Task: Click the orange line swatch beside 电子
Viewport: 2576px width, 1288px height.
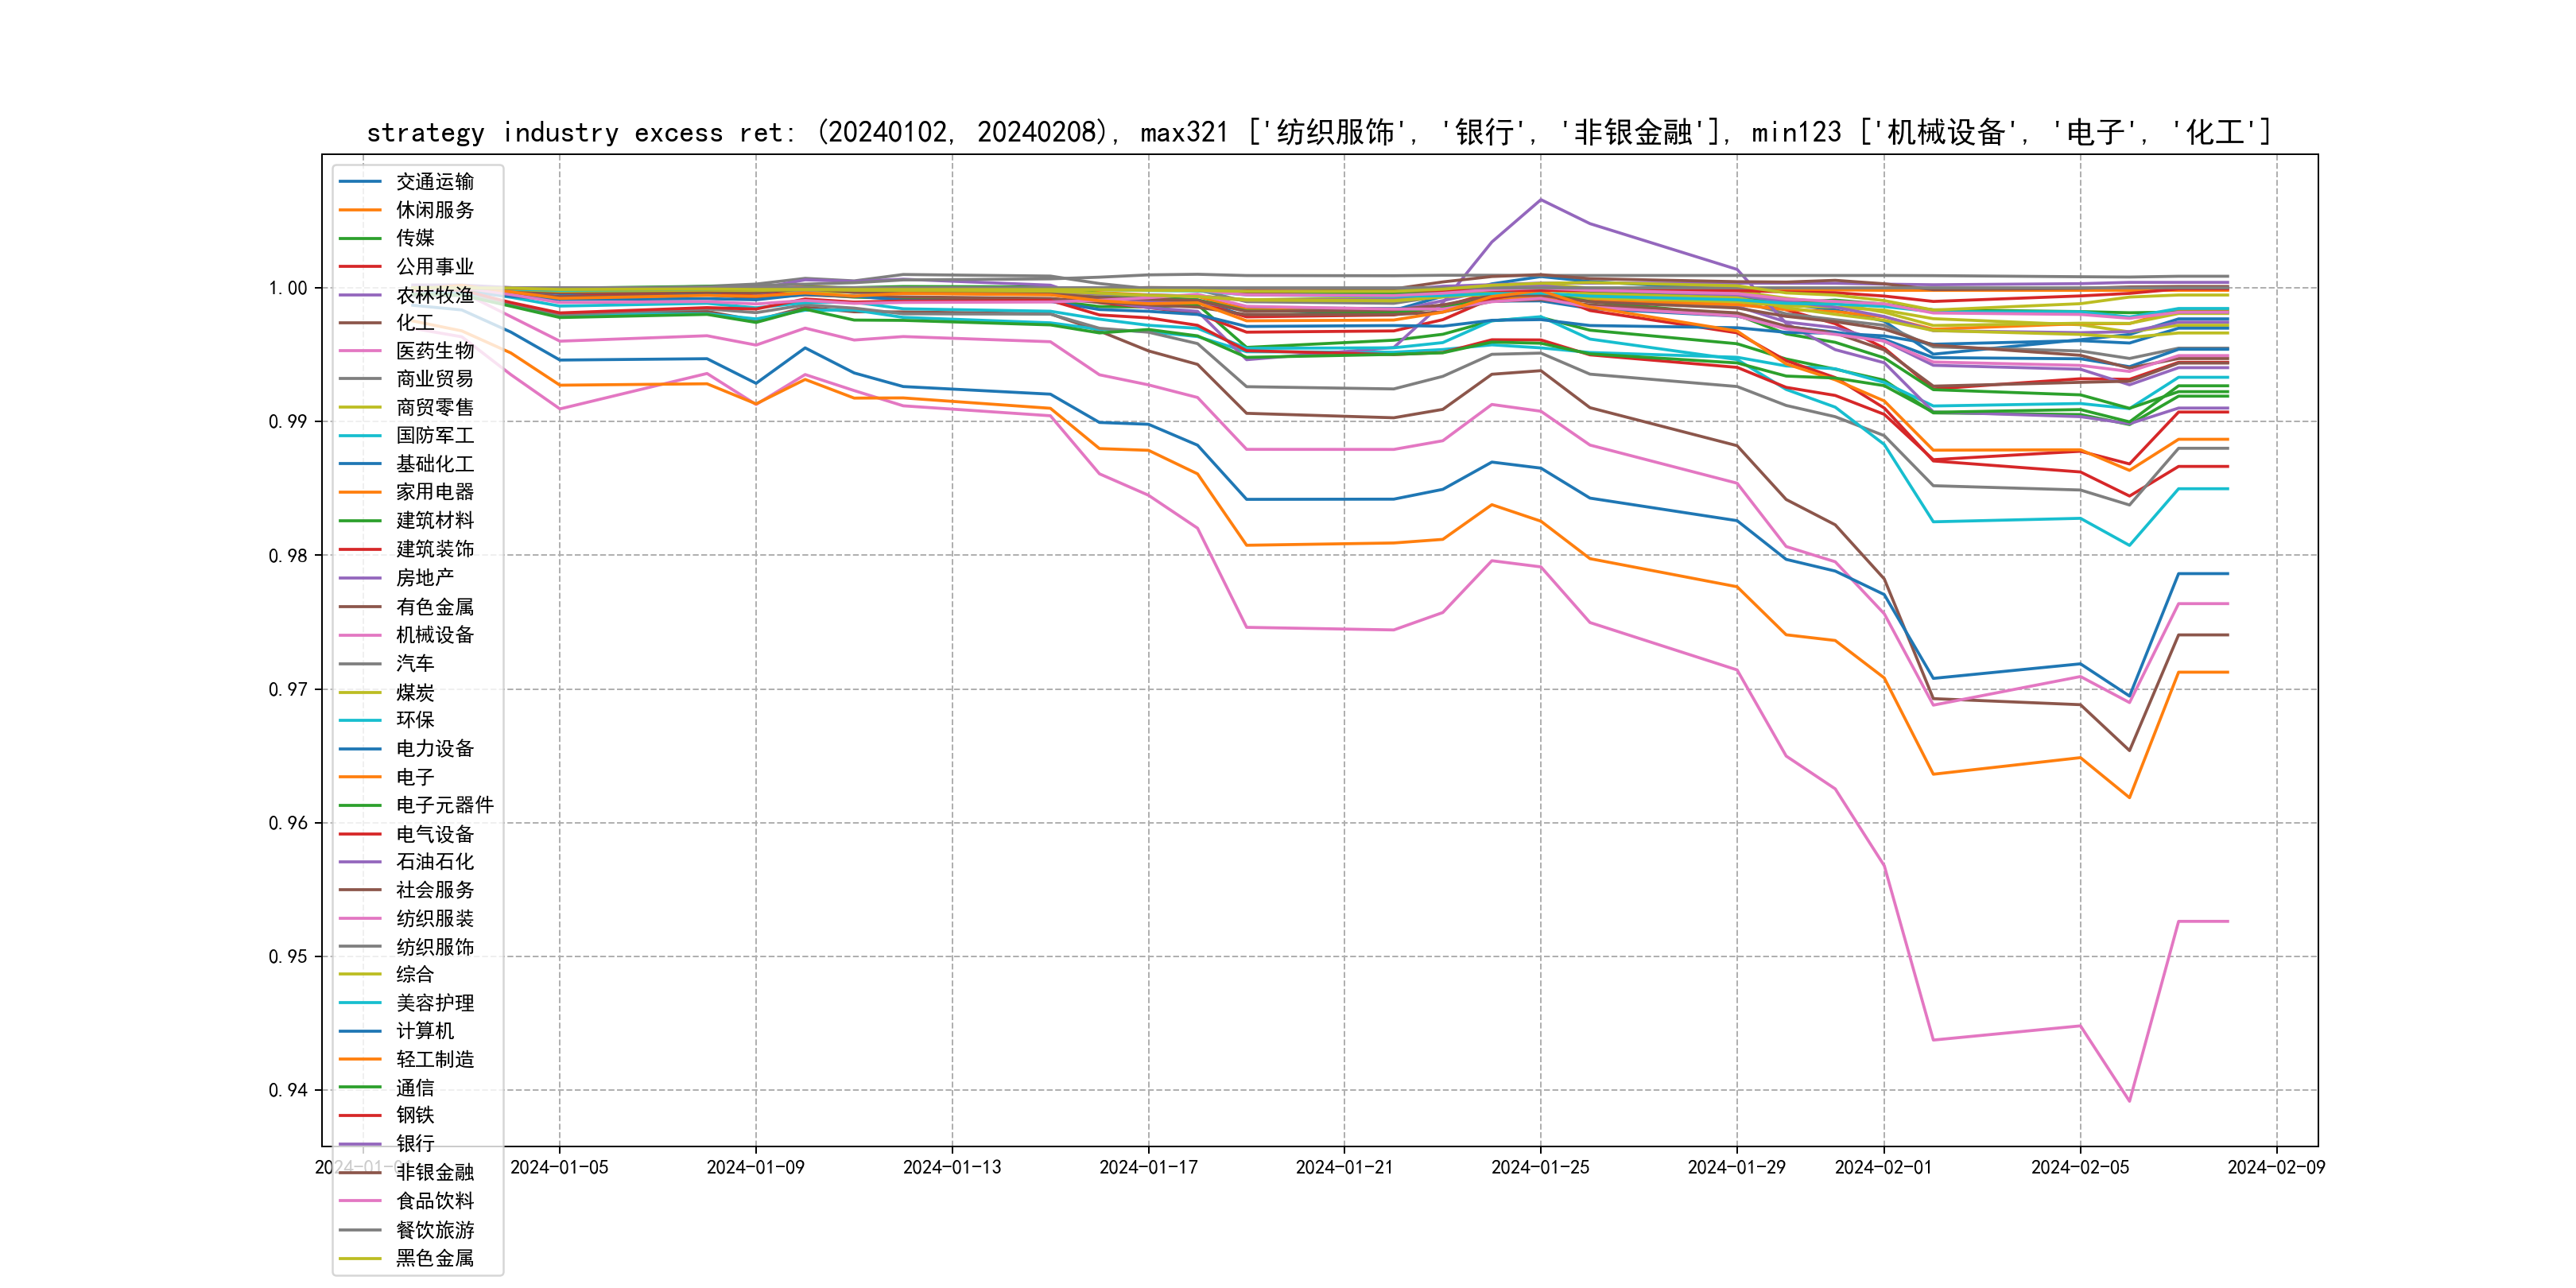Action: click(360, 777)
